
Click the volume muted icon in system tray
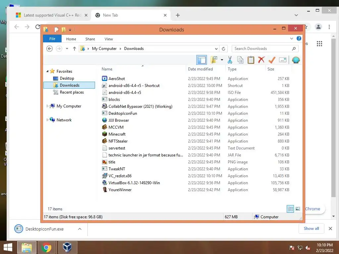coord(308,248)
